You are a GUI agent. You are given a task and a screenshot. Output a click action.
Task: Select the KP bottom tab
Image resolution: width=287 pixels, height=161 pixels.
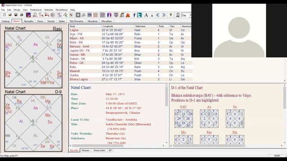click(x=110, y=150)
